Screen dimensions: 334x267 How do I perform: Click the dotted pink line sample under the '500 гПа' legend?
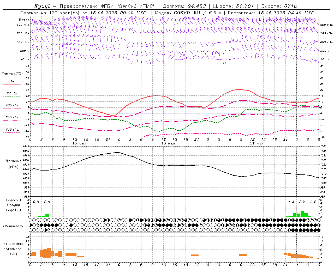pos(12,132)
